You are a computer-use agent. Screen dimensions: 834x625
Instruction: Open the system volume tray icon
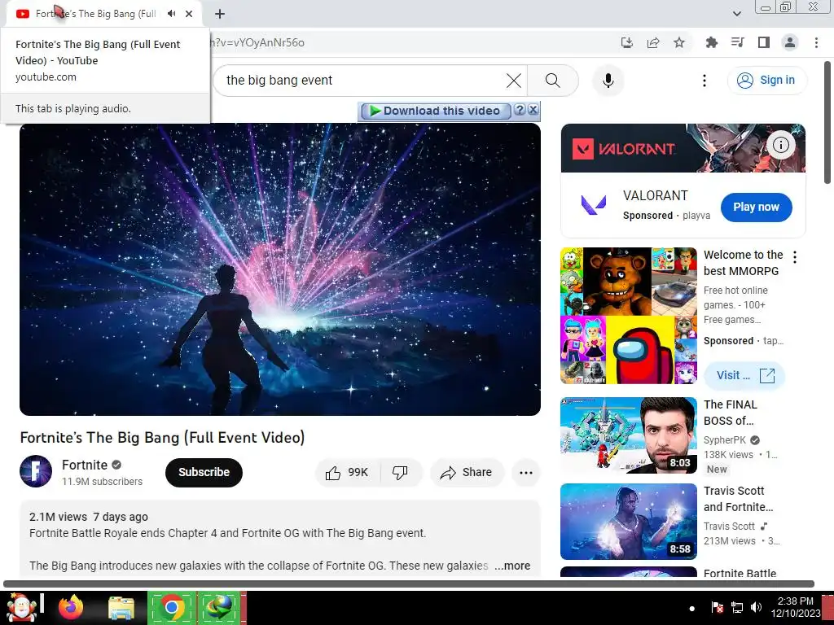(x=756, y=607)
